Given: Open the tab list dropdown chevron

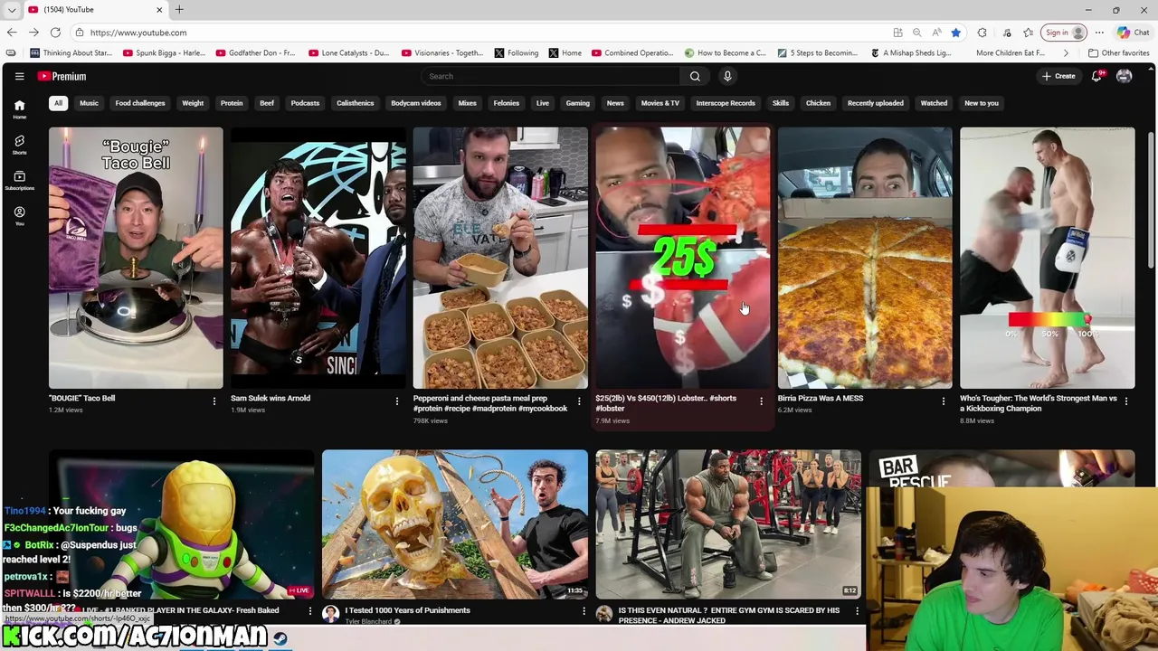Looking at the screenshot, I should pos(12,9).
